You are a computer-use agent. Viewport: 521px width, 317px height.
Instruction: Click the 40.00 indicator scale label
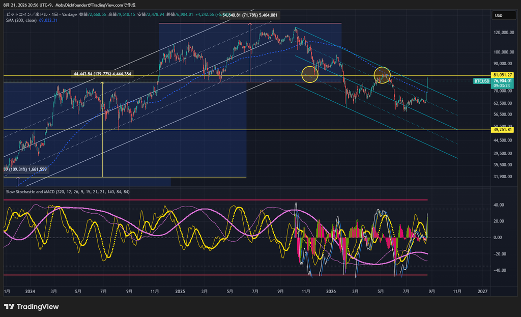pos(499,205)
